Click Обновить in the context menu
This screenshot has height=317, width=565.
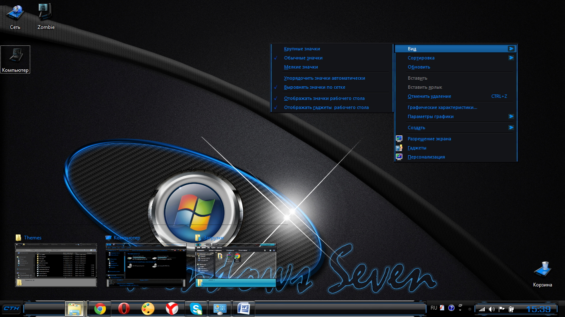(x=419, y=67)
